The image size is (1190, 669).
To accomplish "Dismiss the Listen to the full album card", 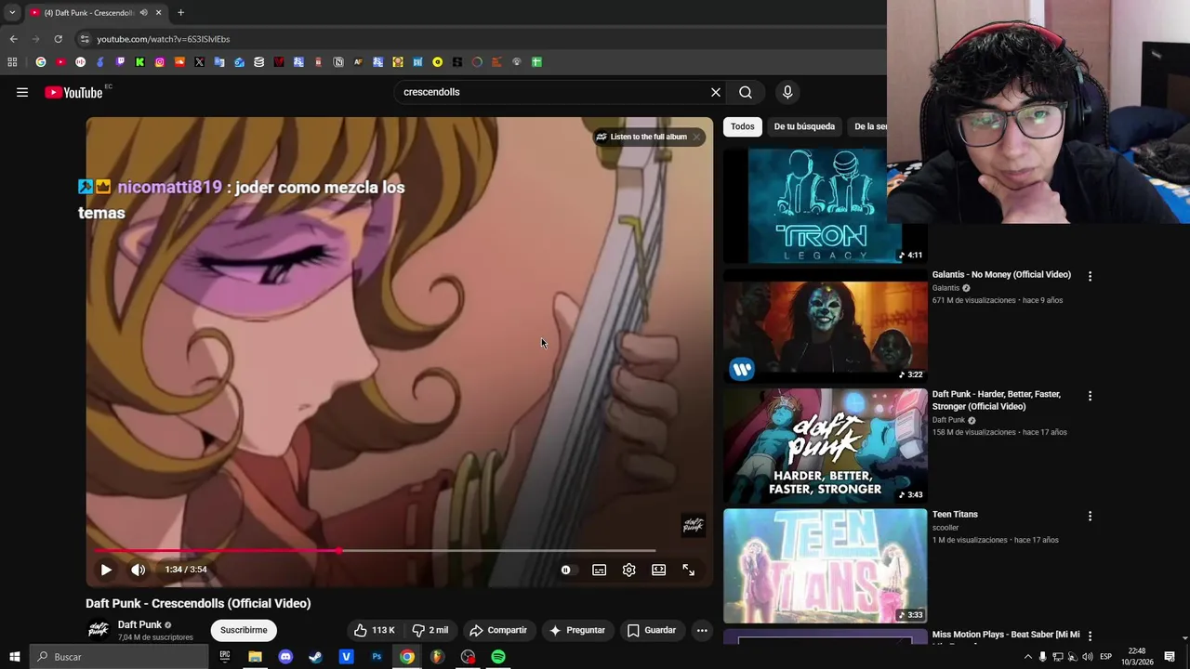I will tap(696, 137).
